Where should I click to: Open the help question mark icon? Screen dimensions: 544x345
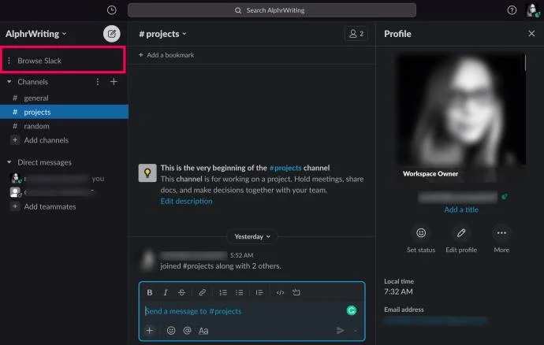pyautogui.click(x=512, y=10)
